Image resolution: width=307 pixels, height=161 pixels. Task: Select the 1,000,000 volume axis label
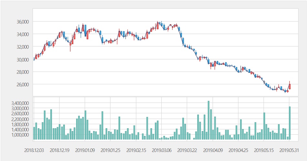tap(20, 135)
